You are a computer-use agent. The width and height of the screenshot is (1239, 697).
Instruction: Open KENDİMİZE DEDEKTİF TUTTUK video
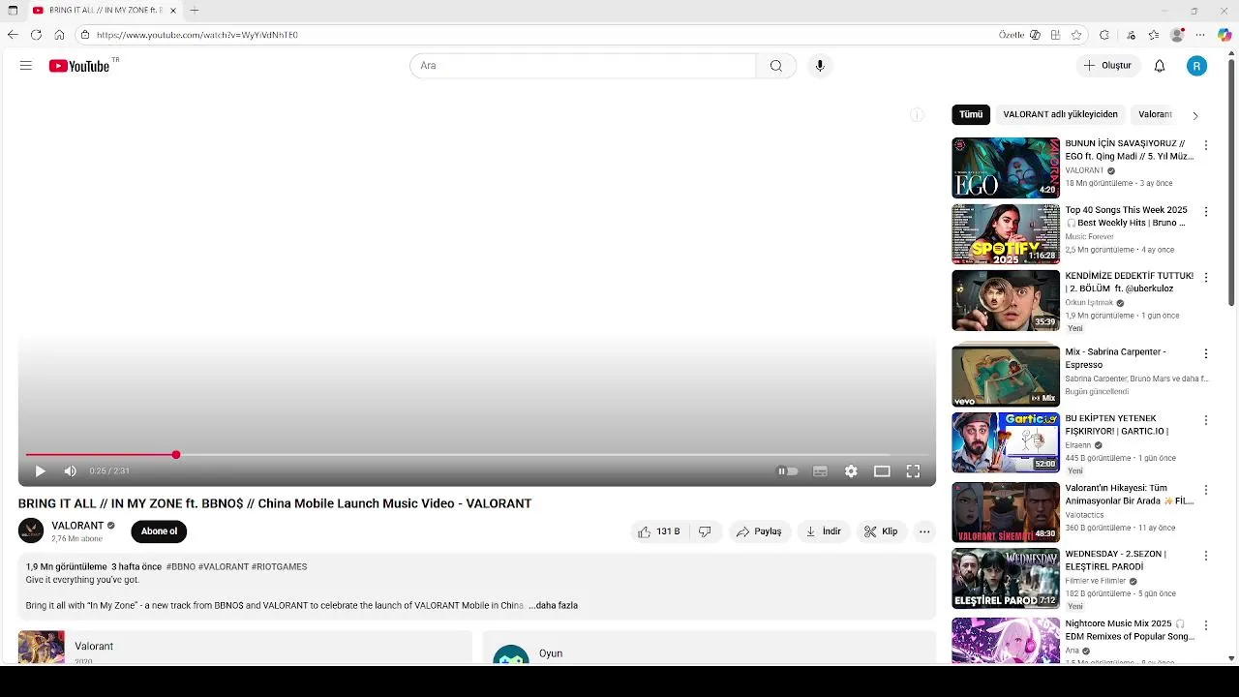1006,300
